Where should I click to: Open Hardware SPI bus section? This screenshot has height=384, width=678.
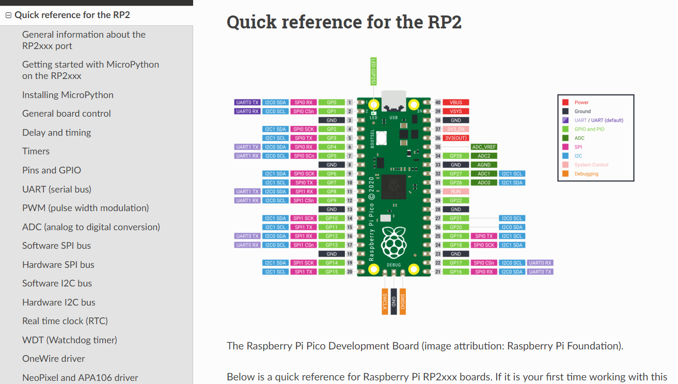(x=58, y=265)
